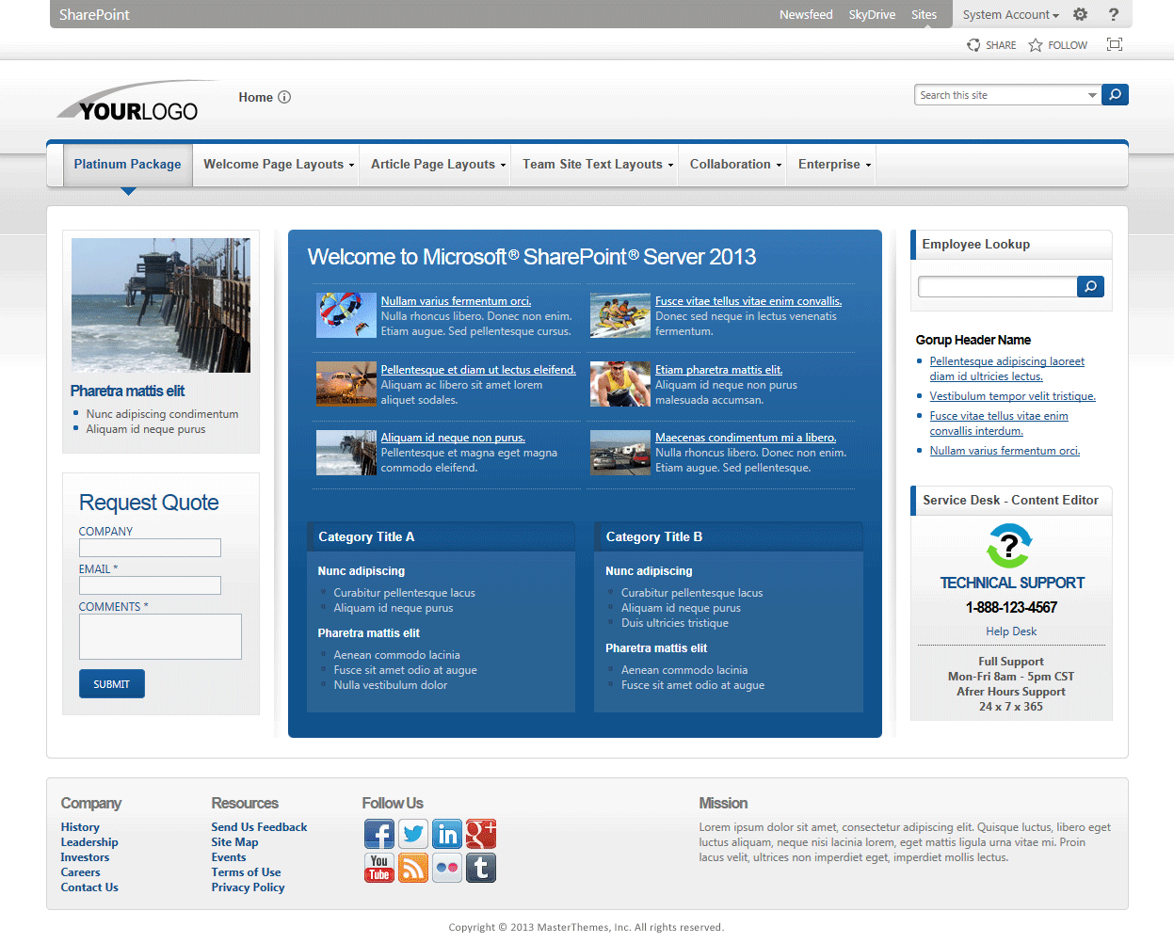Viewport: 1174px width, 943px height.
Task: Expand the Welcome Page Layouts menu
Action: click(x=276, y=164)
